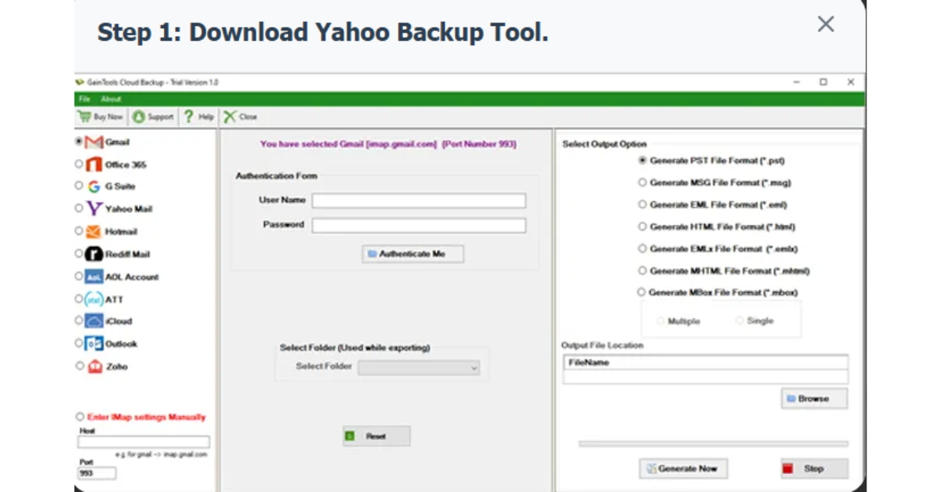Click the Close toolbar item with X icon
Image resolution: width=941 pixels, height=492 pixels.
tap(241, 117)
